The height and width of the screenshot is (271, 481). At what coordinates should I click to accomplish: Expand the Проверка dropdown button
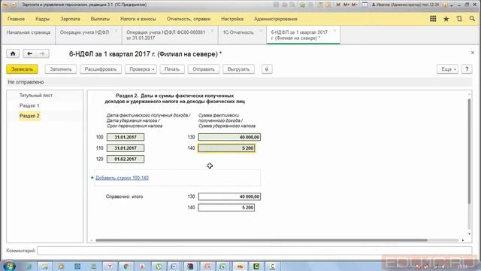pos(141,69)
